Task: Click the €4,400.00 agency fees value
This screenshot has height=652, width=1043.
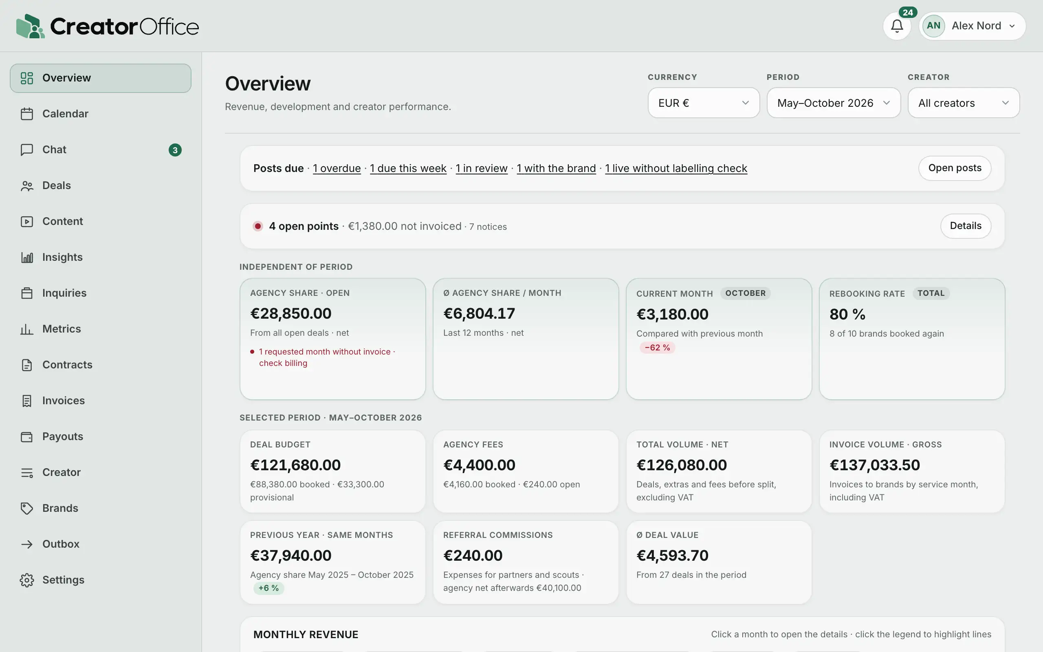Action: pyautogui.click(x=479, y=465)
